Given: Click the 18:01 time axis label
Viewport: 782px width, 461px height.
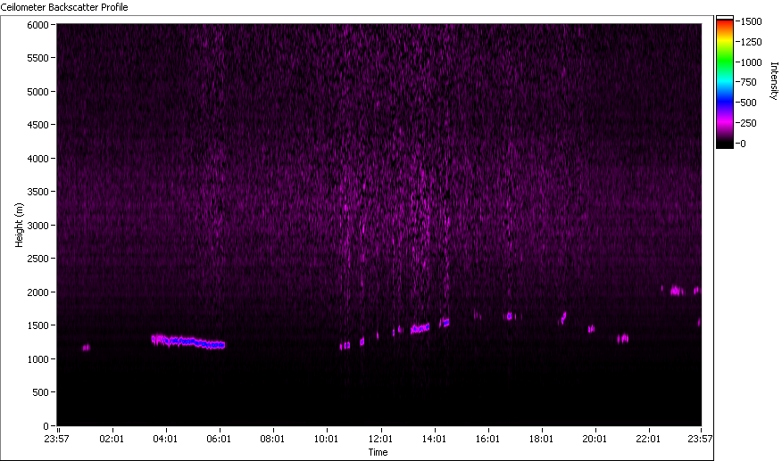Looking at the screenshot, I should [541, 439].
